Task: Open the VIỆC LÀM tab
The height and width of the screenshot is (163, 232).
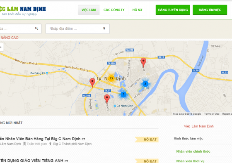Action: (x=89, y=10)
